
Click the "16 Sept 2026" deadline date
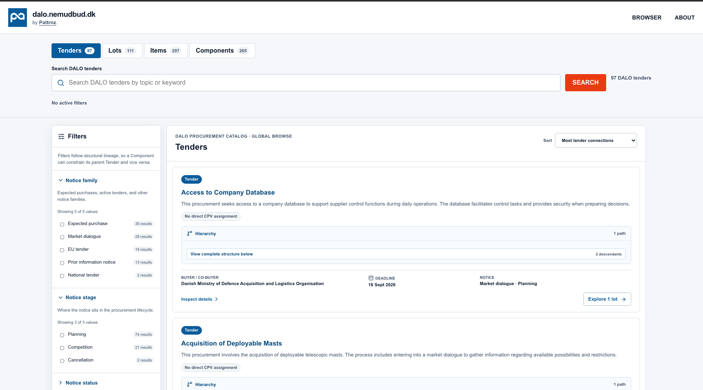point(382,285)
